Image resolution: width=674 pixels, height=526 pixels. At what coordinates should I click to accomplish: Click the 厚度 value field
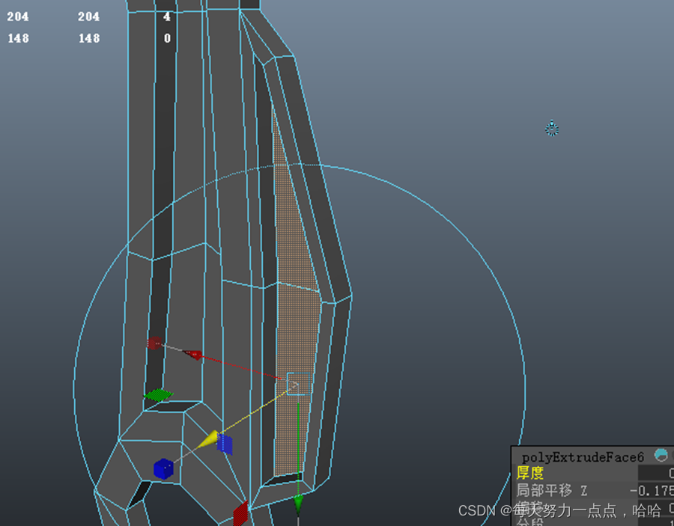pyautogui.click(x=655, y=473)
